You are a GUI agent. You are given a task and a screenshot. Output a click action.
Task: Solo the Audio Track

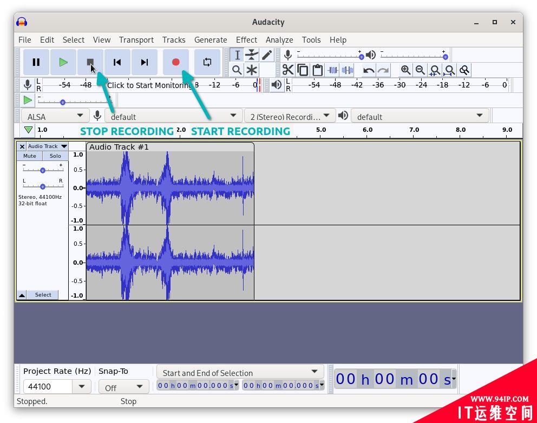[55, 156]
